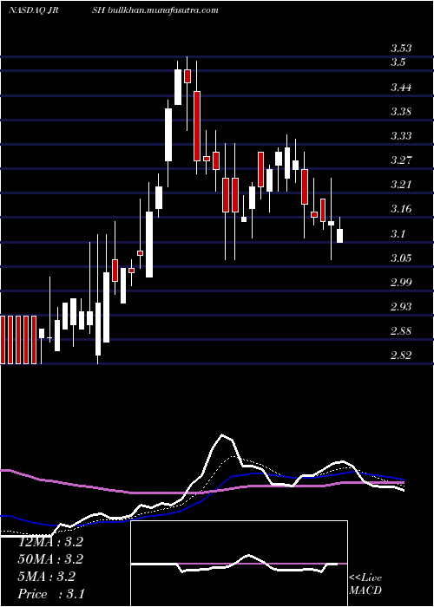Click the 2.82 price axis label

tap(401, 356)
